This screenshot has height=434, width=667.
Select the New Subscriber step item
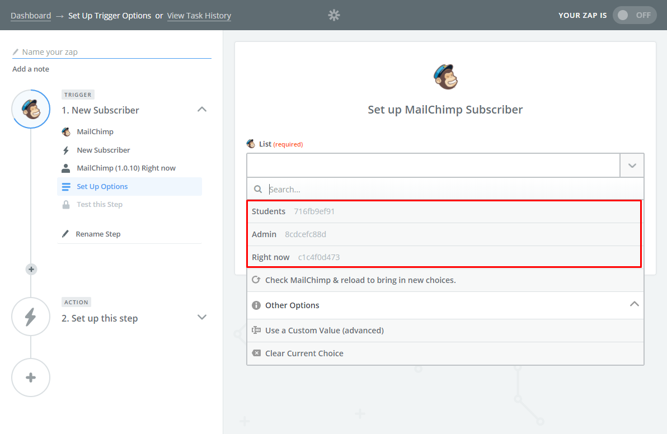pos(129,150)
